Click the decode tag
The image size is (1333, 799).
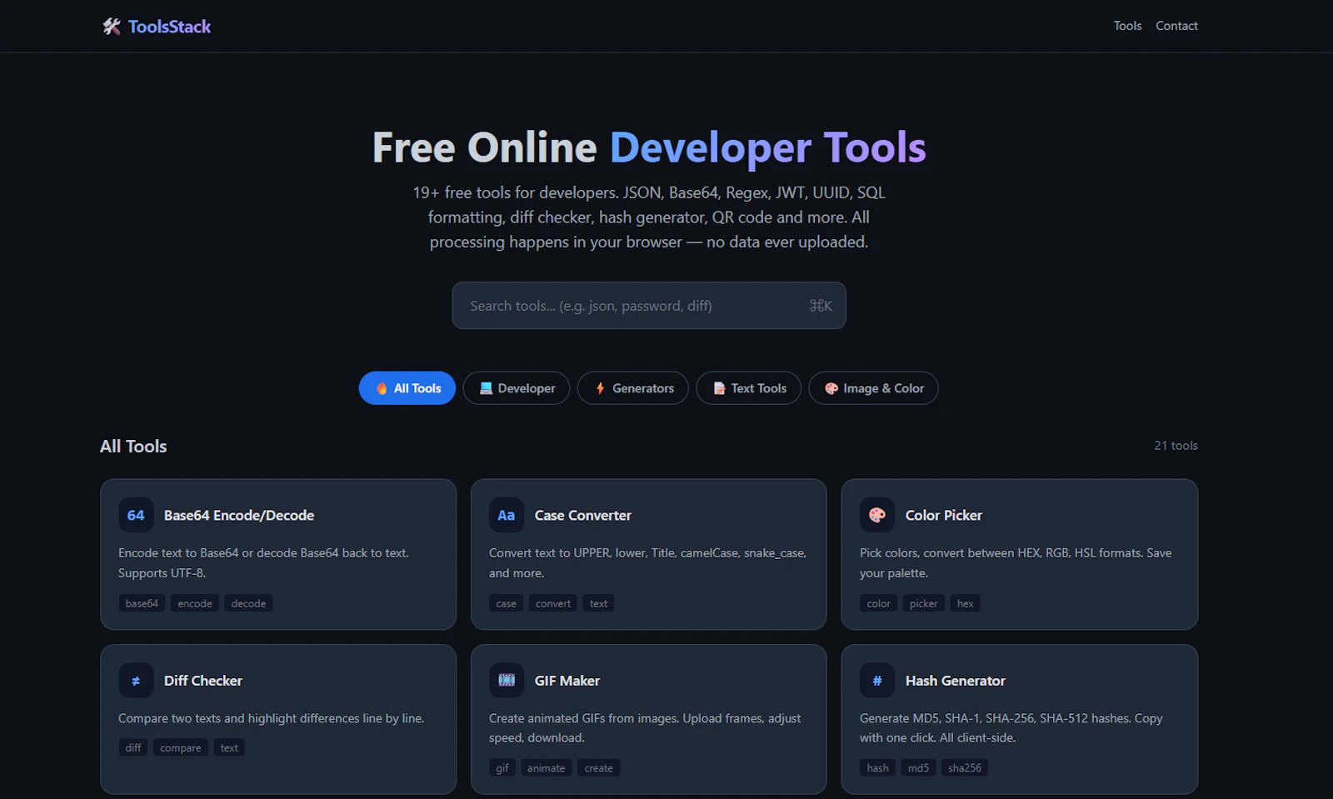pos(248,603)
